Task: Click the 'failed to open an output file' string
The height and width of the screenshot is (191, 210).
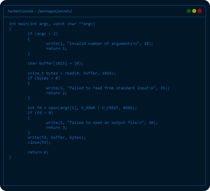Action: [x=106, y=122]
